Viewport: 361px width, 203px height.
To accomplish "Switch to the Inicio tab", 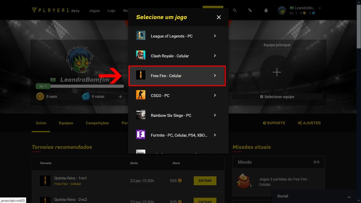I will (x=41, y=123).
